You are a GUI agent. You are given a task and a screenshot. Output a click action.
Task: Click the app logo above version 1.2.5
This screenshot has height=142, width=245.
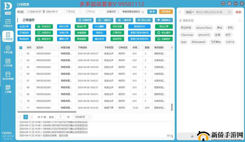tap(8, 6)
